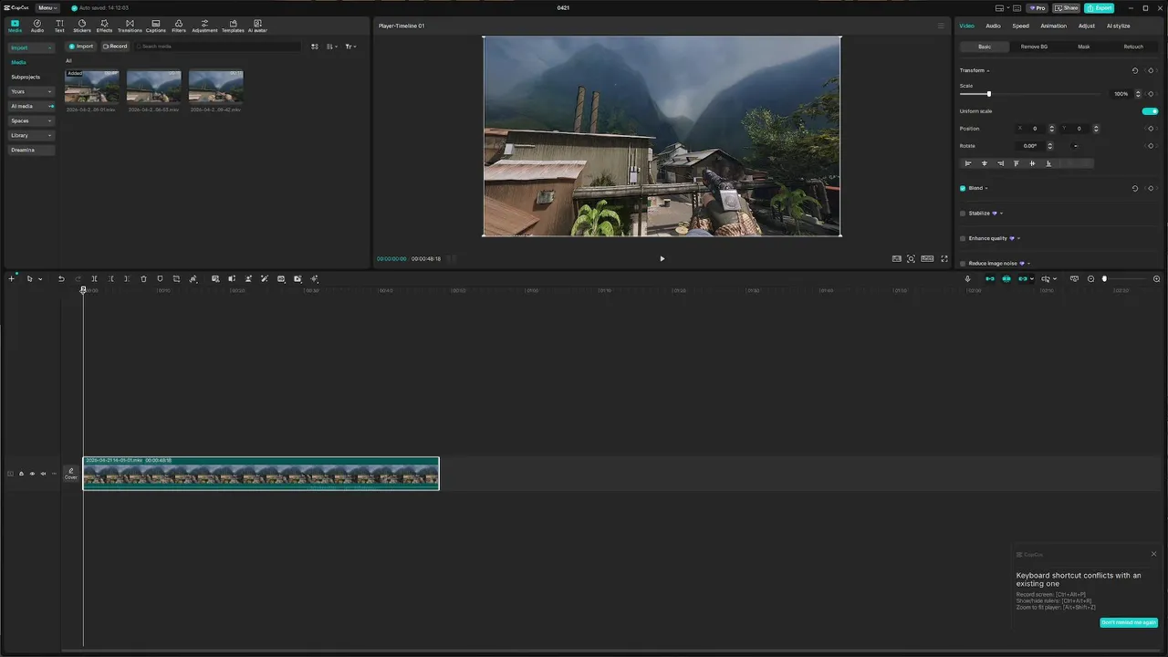Align clip to horizontal center
Screen dimensions: 1168x657
[x=985, y=163]
